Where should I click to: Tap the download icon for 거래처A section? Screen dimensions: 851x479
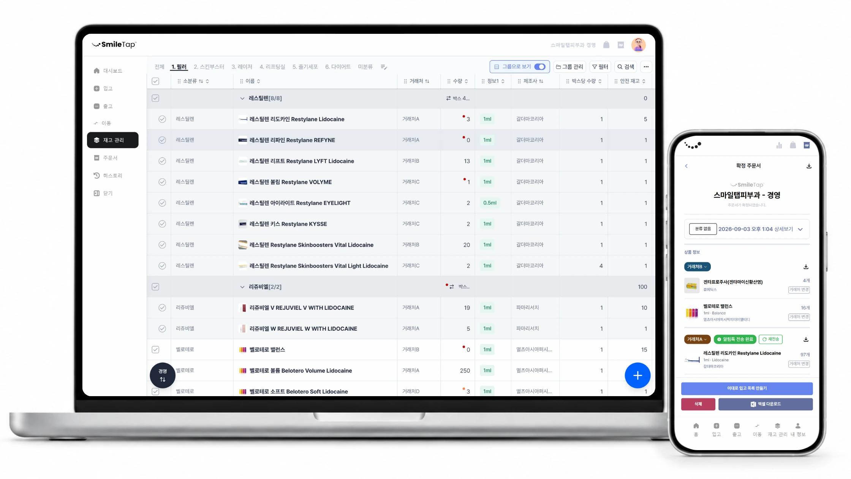tap(806, 339)
